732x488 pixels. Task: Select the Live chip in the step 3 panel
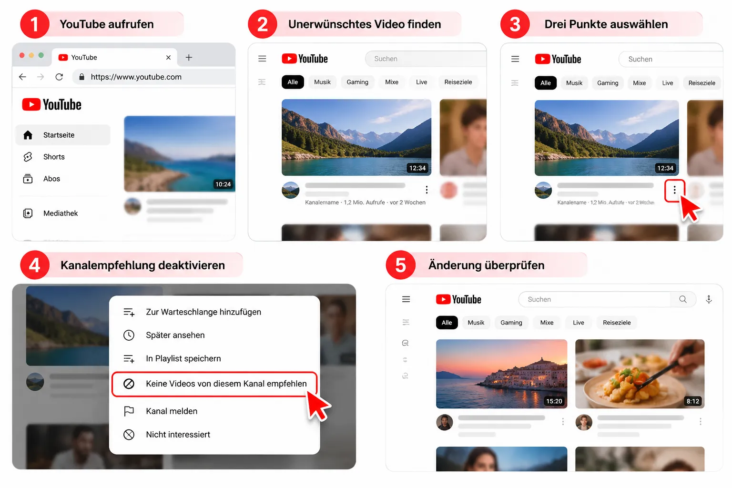[668, 83]
